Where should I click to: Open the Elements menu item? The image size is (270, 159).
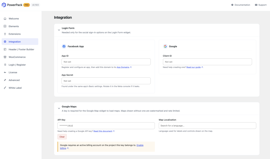click(20, 26)
